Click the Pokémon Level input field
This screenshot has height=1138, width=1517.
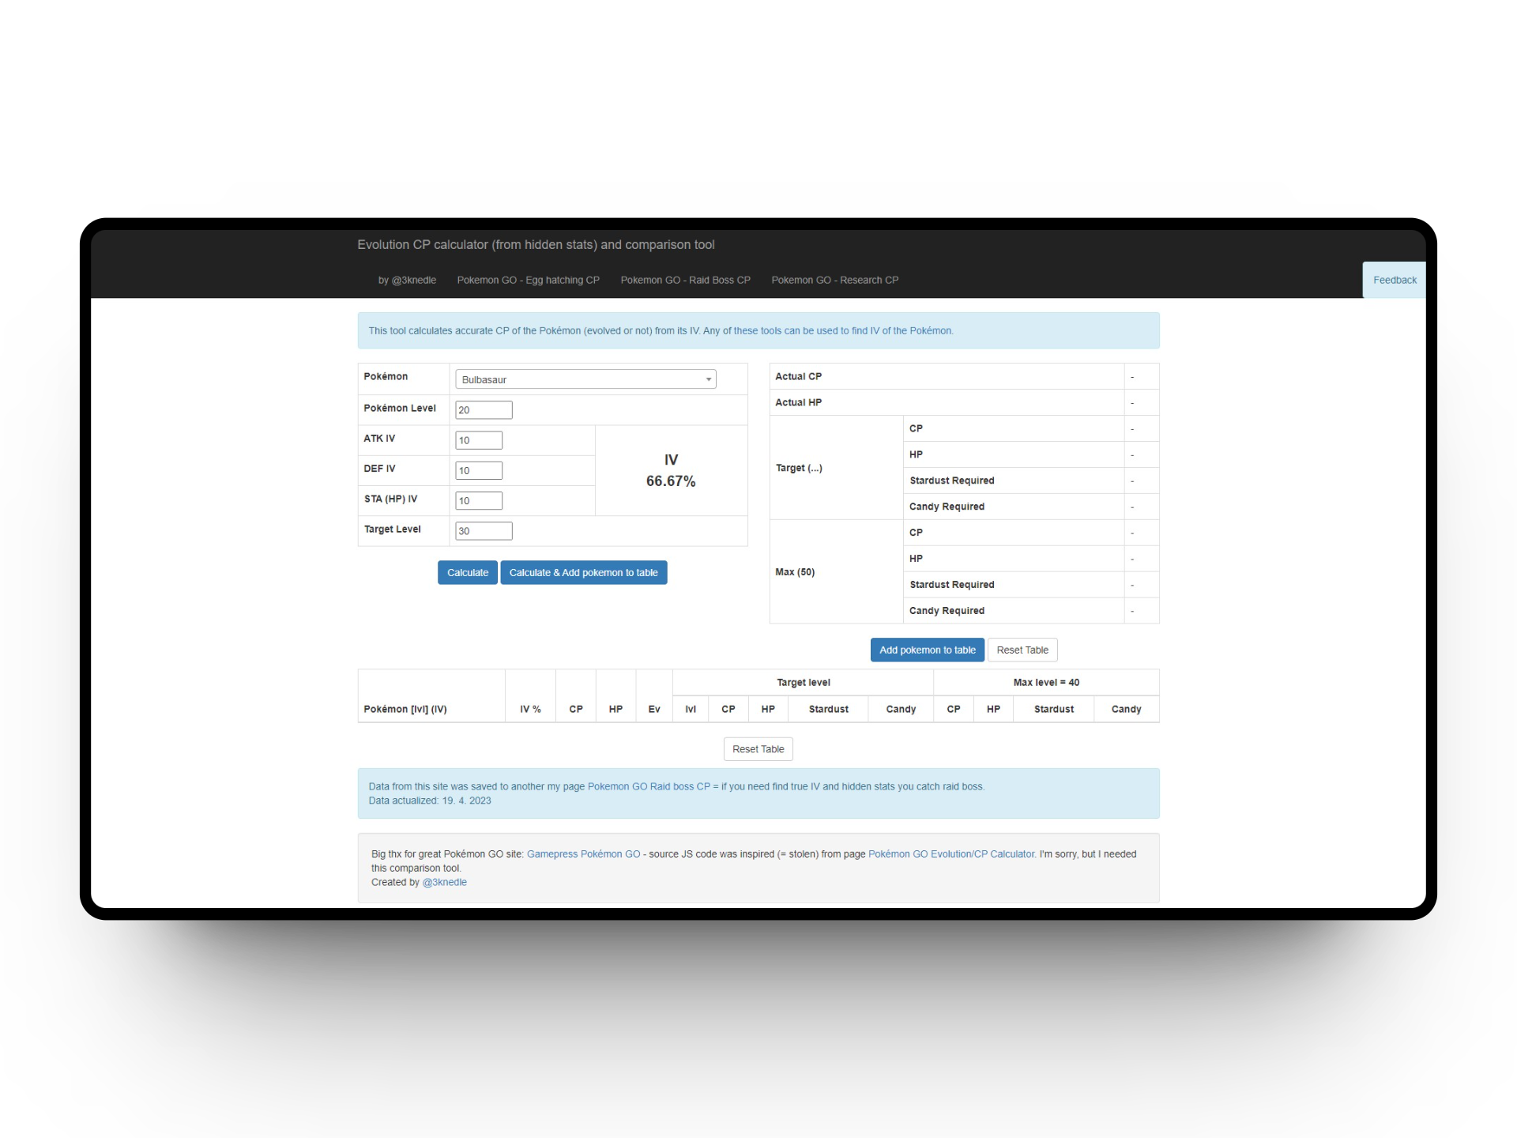point(483,409)
